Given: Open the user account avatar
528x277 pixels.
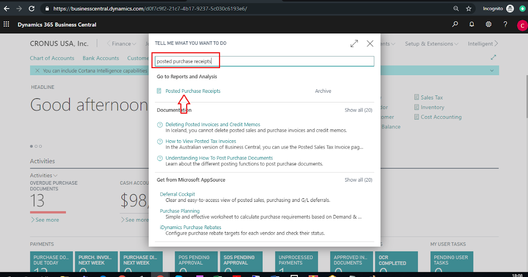Looking at the screenshot, I should [x=522, y=26].
